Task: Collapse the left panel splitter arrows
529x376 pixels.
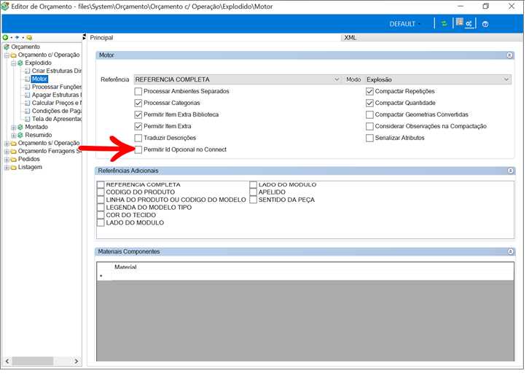Action: point(85,36)
